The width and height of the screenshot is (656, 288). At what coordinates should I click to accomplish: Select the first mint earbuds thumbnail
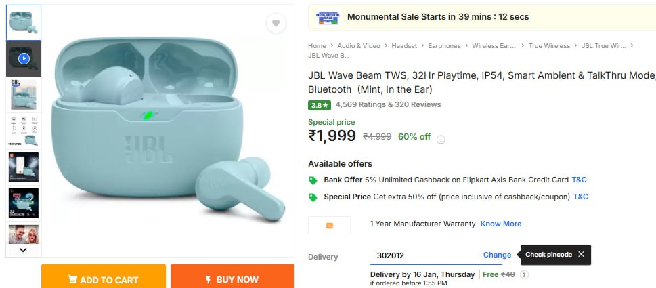[24, 23]
